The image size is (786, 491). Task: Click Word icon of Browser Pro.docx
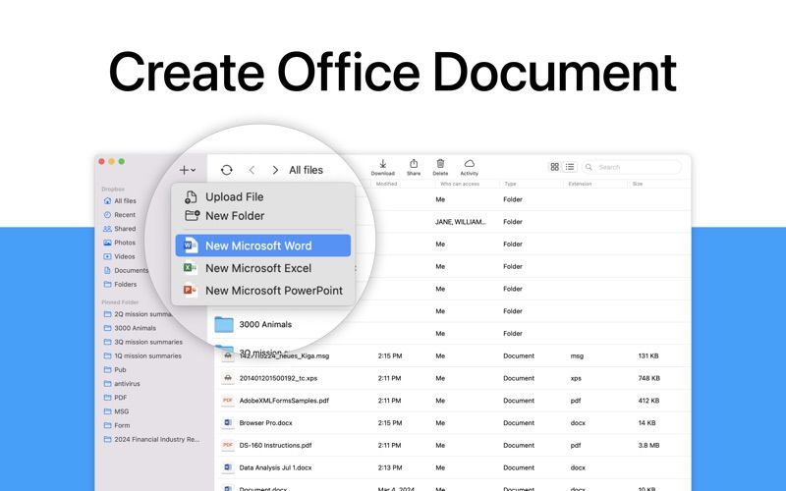click(228, 423)
